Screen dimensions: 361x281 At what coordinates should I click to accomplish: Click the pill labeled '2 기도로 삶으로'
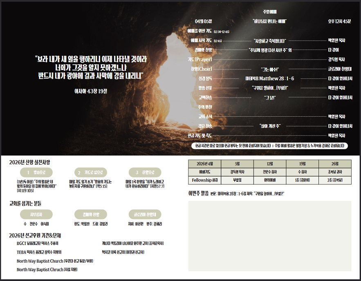click(x=91, y=172)
